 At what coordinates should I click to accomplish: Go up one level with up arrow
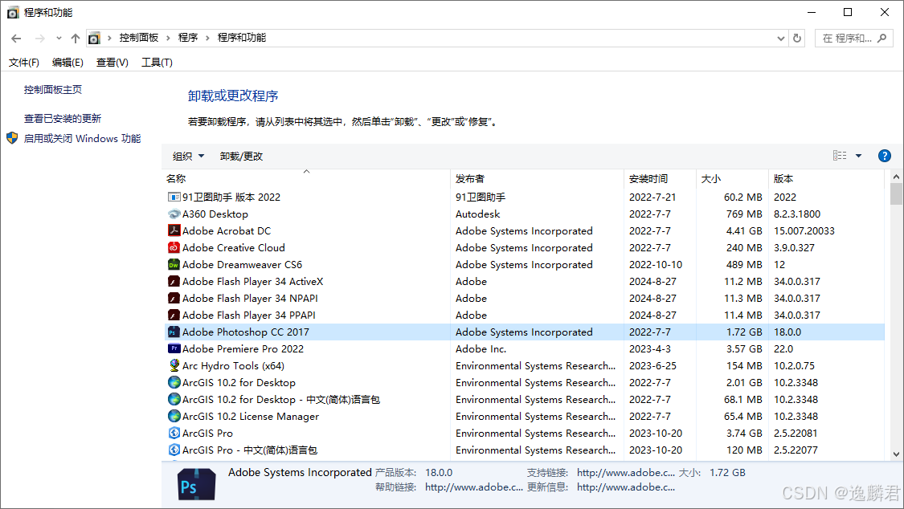coord(75,38)
